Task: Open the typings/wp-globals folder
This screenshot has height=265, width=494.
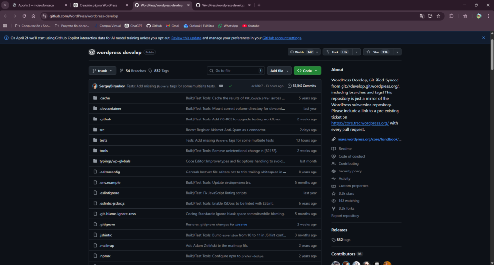Action: (115, 161)
